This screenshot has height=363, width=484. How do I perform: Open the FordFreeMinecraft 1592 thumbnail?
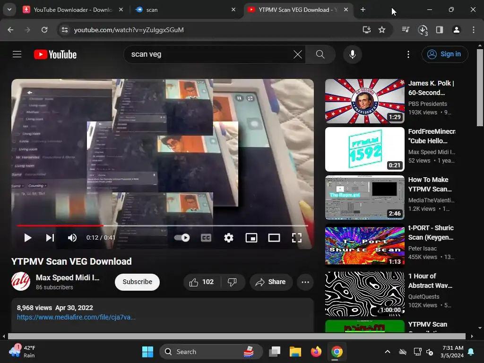(x=364, y=149)
